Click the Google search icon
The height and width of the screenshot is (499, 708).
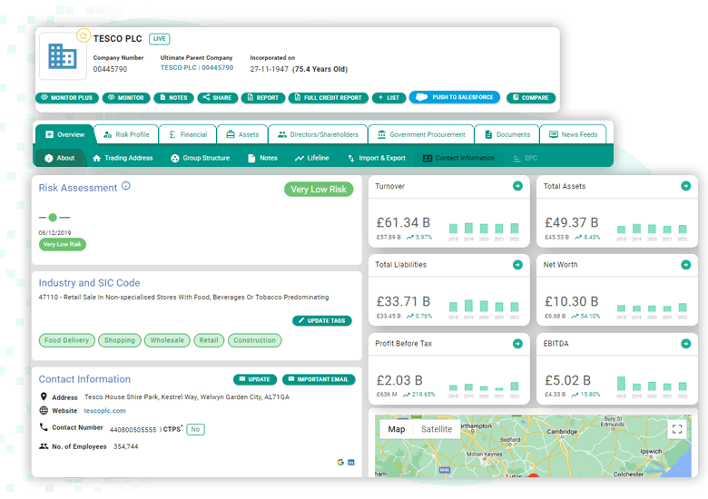pyautogui.click(x=340, y=462)
